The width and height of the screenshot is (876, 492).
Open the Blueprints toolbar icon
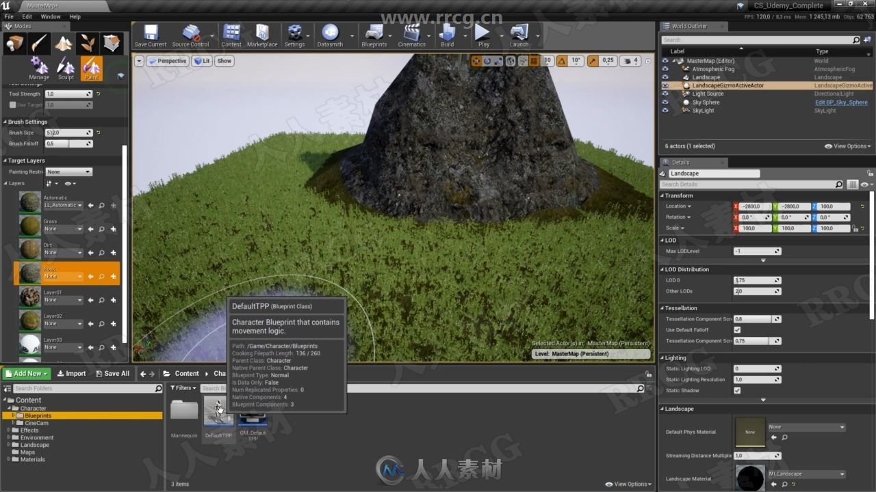point(374,36)
